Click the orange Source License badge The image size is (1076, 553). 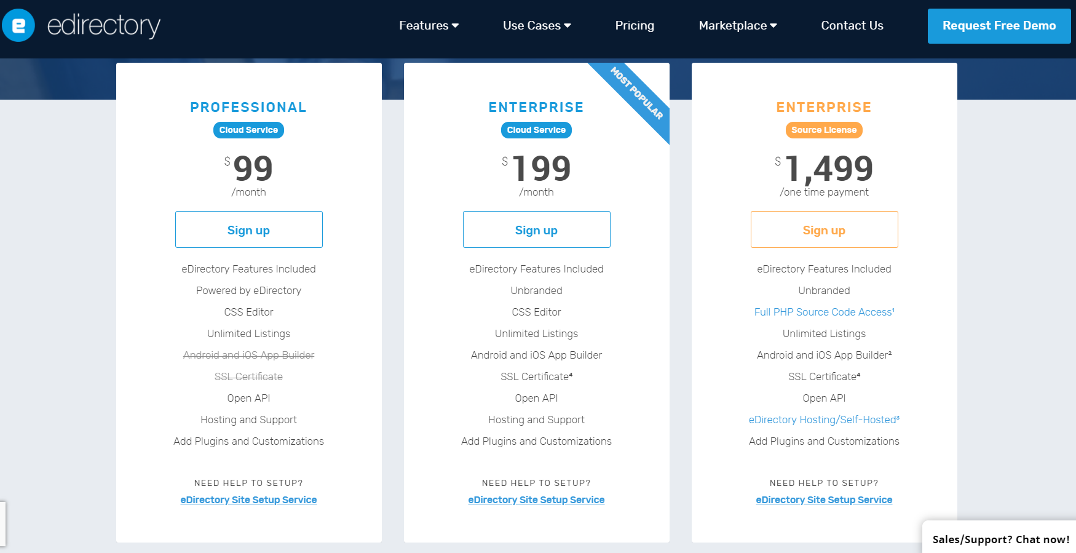824,130
